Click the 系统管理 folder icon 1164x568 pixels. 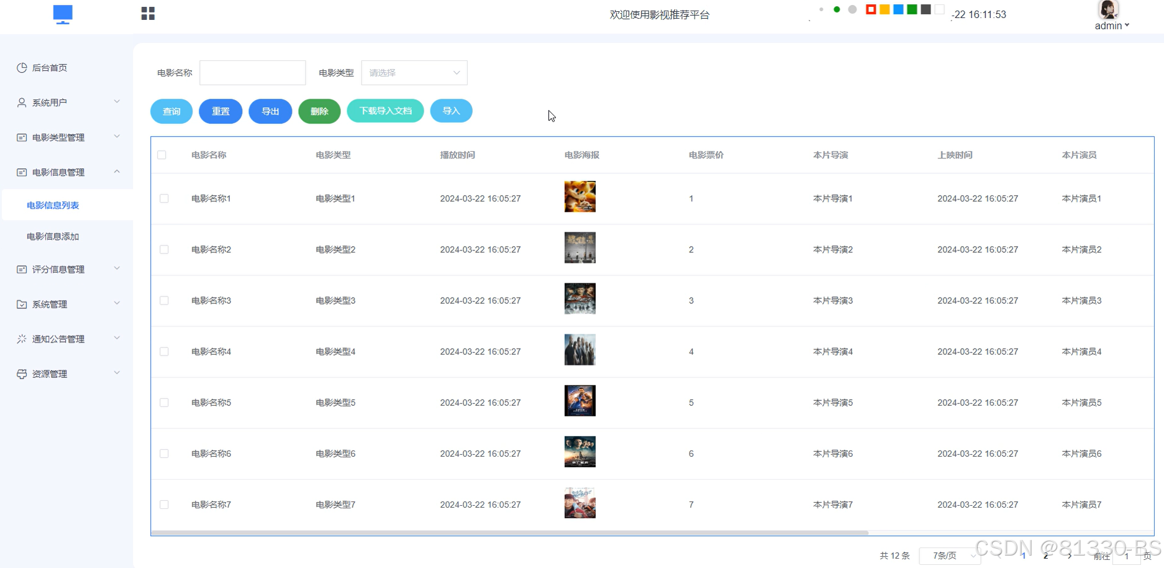tap(22, 304)
